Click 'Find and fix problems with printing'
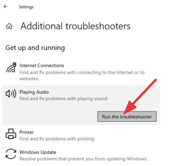This screenshot has width=173, height=166. [x=57, y=139]
